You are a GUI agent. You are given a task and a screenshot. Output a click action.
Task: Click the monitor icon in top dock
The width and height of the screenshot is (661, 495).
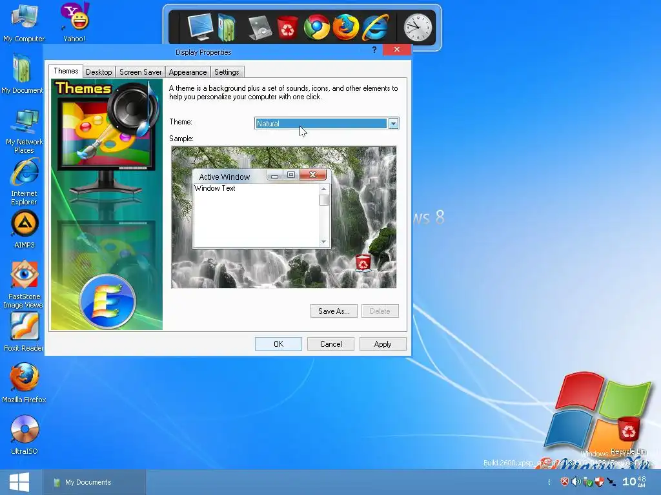pyautogui.click(x=201, y=26)
